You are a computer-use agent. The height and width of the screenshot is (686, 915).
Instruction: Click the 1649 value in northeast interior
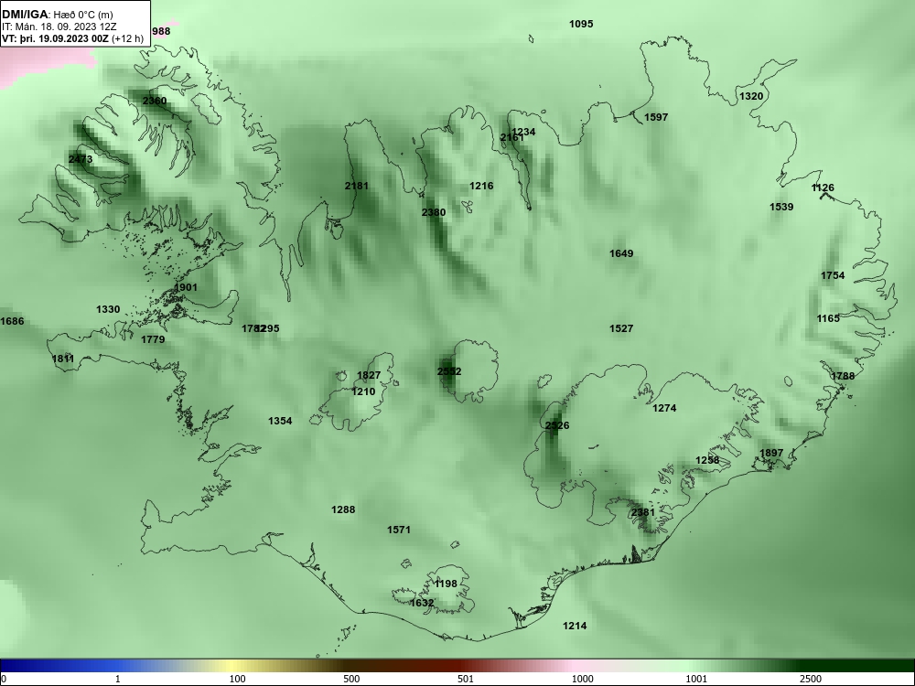click(621, 253)
